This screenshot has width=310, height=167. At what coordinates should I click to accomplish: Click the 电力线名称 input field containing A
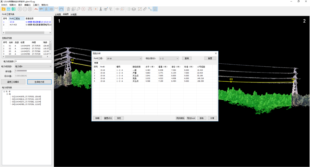34,61
